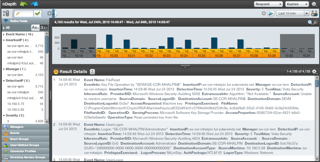This screenshot has height=162, width=320.
Task: Click the result details vertical scrollbar
Action: 317,83
